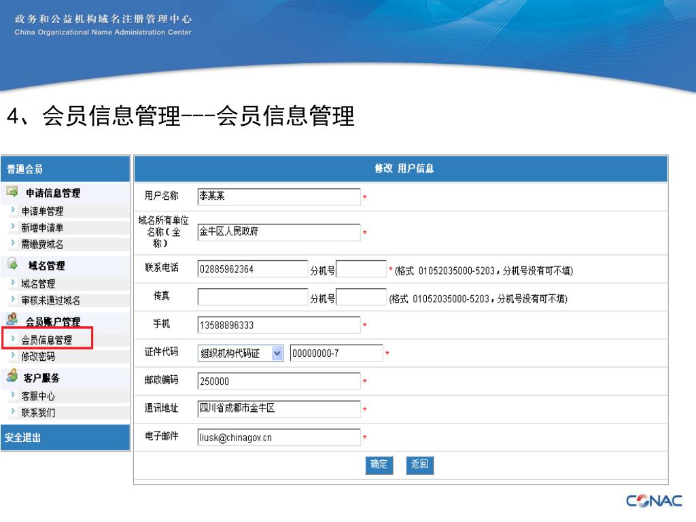This screenshot has width=696, height=522.
Task: Click the arrow icon beside 客服中心
Action: (14, 395)
